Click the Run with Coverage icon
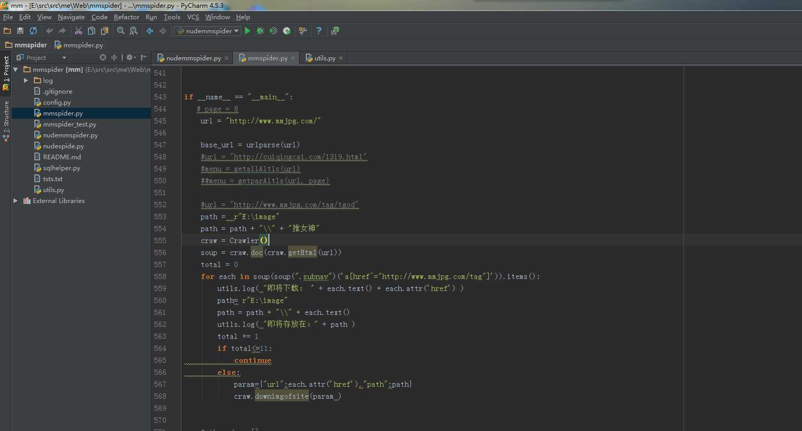 pos(274,31)
